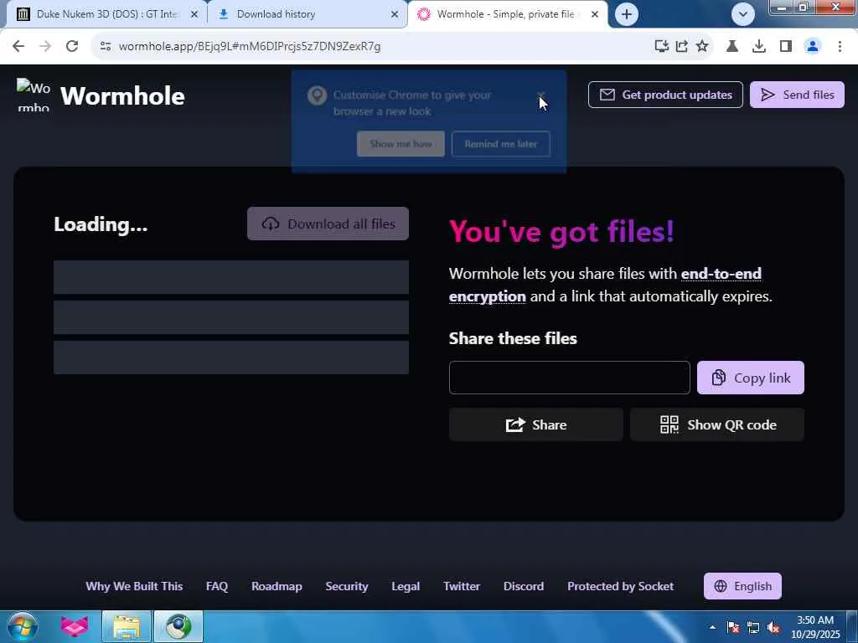This screenshot has height=643, width=858.
Task: Open the Windows Start menu
Action: [21, 626]
